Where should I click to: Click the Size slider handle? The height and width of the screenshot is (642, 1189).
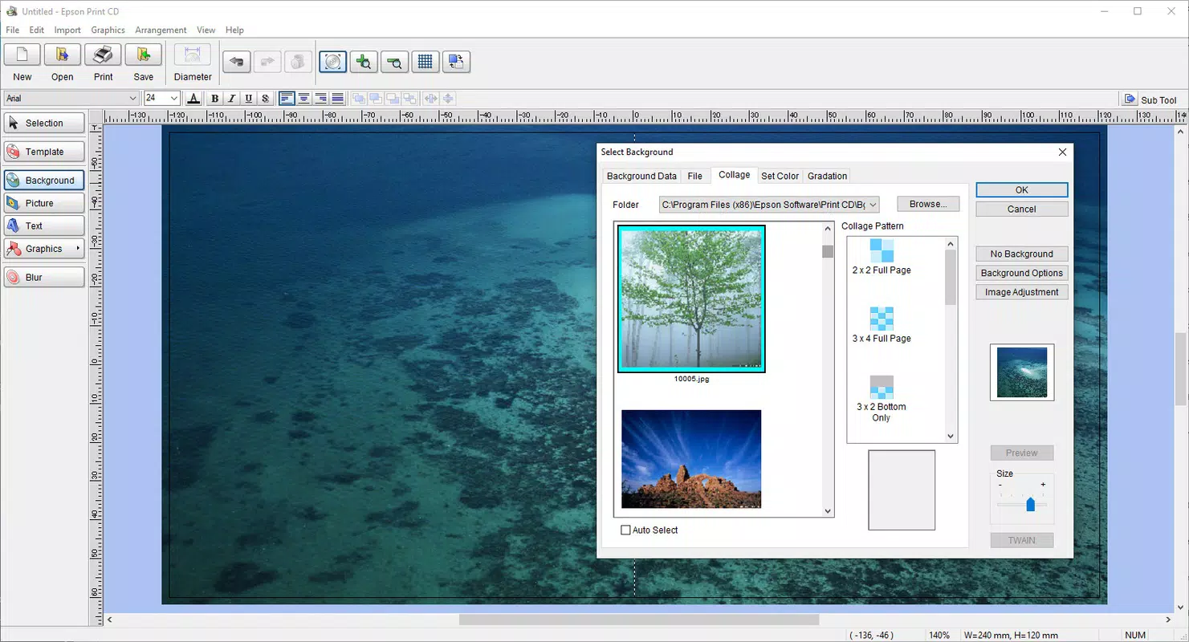pyautogui.click(x=1031, y=504)
